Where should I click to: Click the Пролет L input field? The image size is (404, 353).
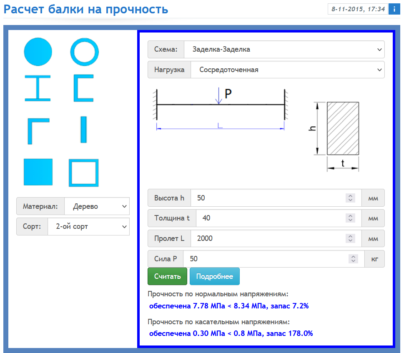(x=276, y=238)
